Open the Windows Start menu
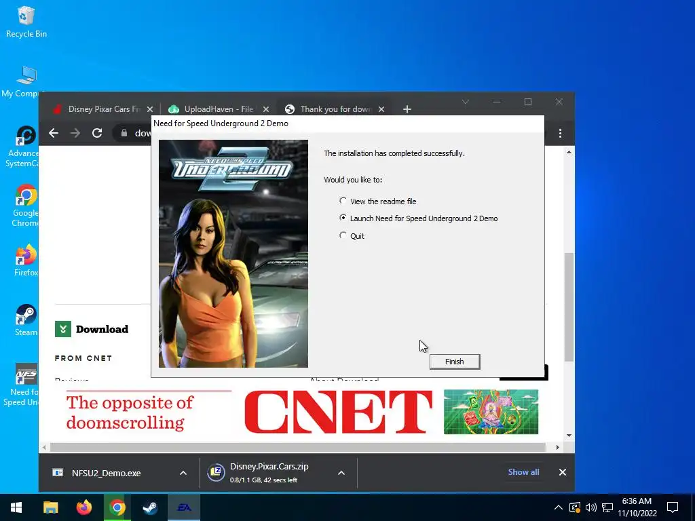 coord(16,507)
